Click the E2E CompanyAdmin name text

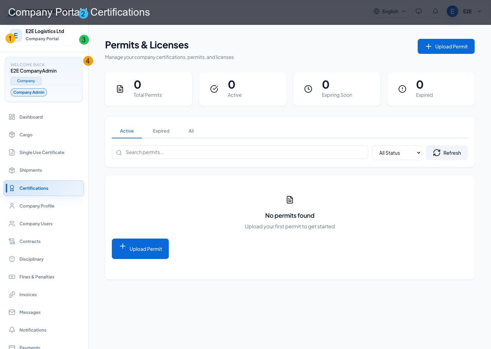(33, 71)
